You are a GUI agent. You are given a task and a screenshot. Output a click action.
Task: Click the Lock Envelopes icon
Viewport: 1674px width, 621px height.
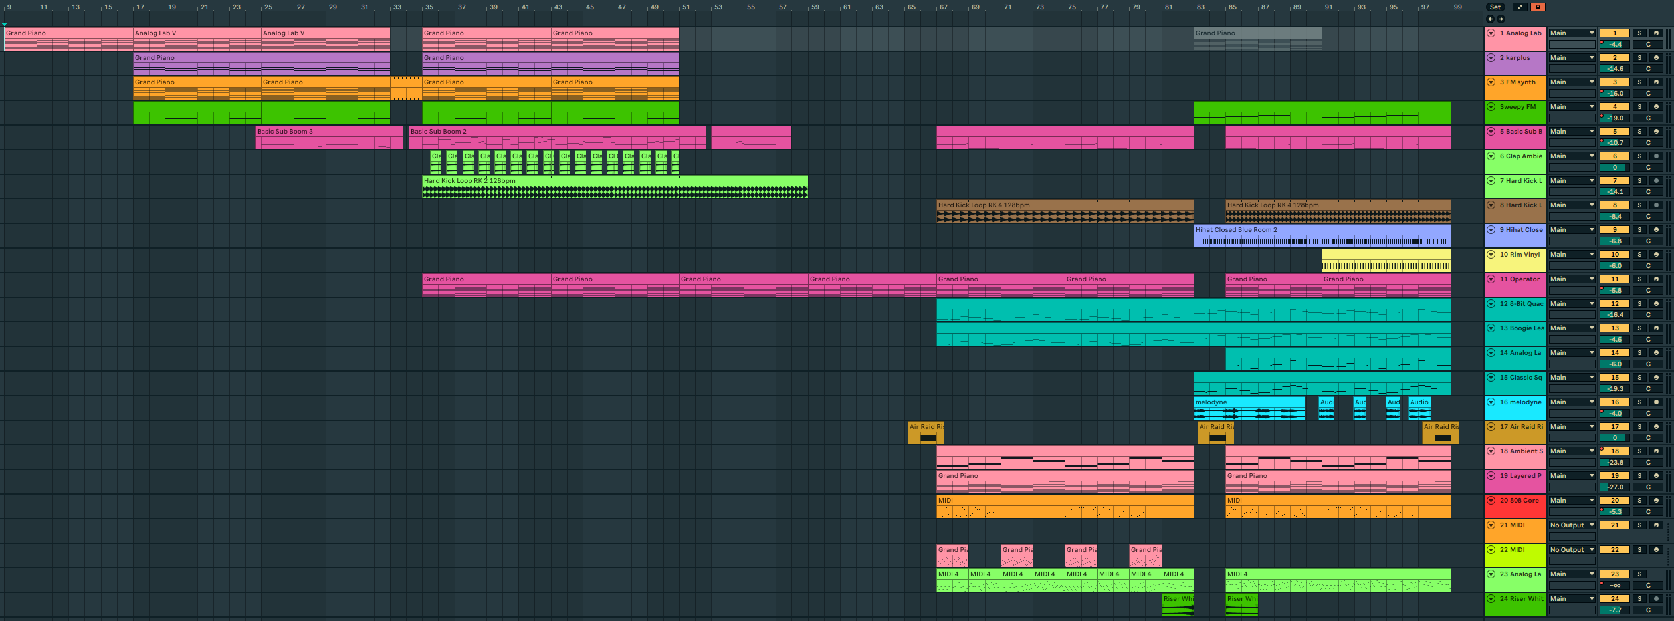[1537, 7]
